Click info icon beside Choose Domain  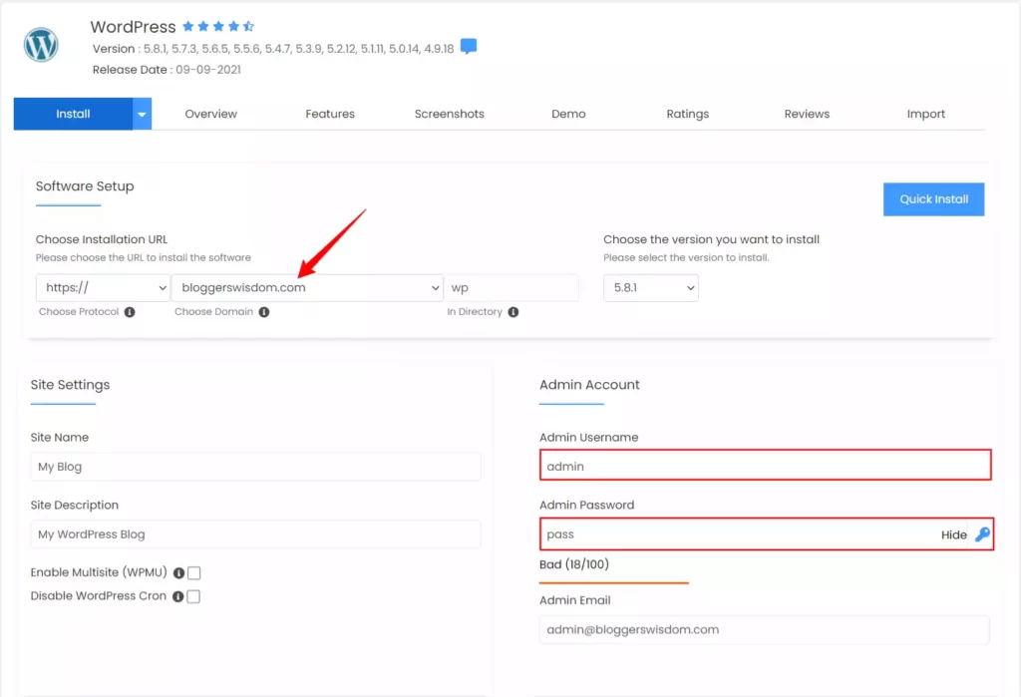click(x=263, y=312)
